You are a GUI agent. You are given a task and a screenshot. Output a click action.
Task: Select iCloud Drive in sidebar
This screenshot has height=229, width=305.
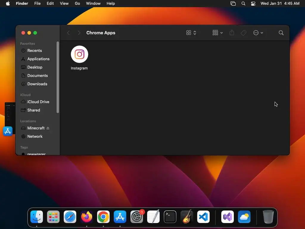38,102
